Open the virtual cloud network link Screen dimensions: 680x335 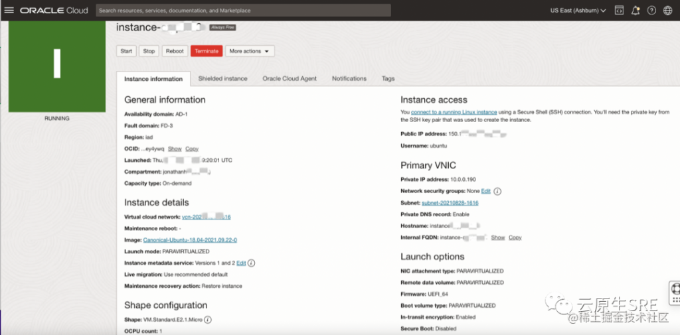(x=207, y=217)
